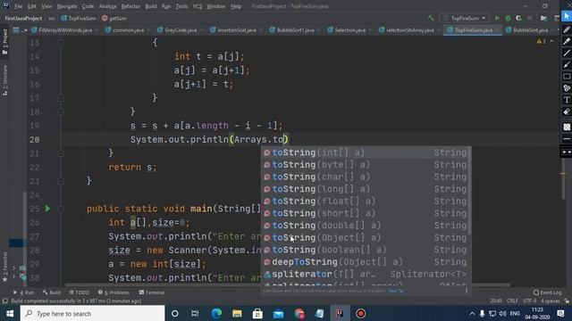Click the run gutter icon beside main method
The height and width of the screenshot is (321, 572).
coord(47,209)
